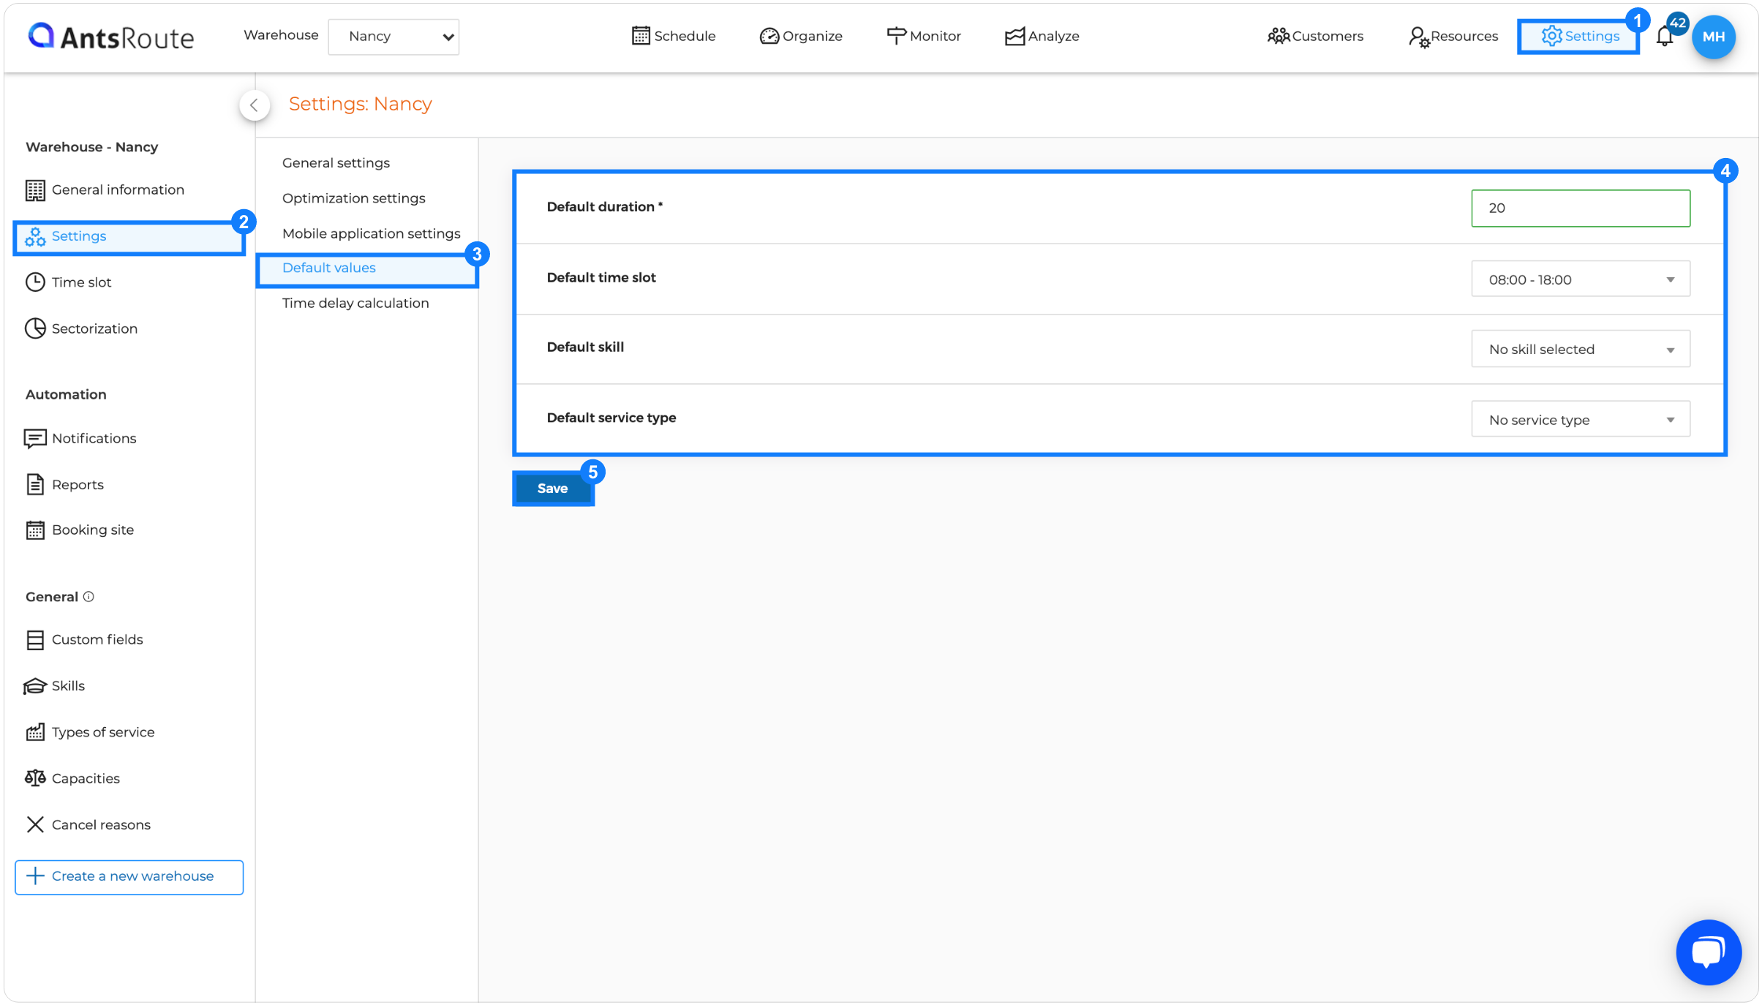Select the Time delay calculation menu item

[355, 303]
